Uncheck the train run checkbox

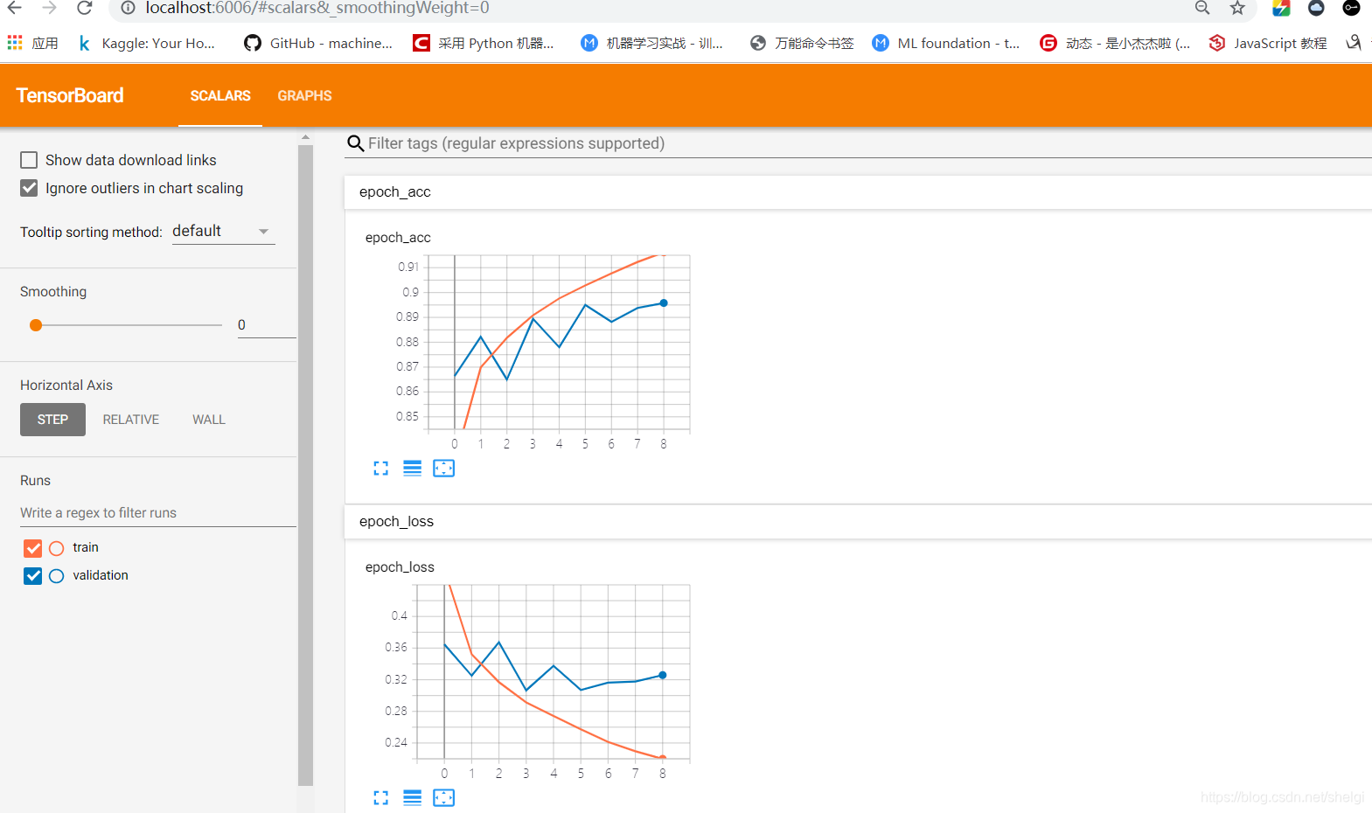tap(33, 548)
